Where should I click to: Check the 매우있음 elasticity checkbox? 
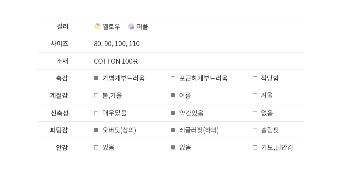point(96,113)
